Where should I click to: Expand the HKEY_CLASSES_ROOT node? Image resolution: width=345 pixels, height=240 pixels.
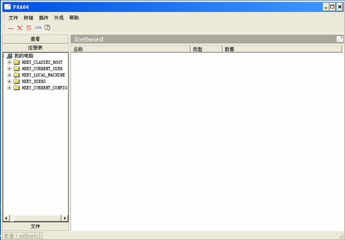(9, 62)
